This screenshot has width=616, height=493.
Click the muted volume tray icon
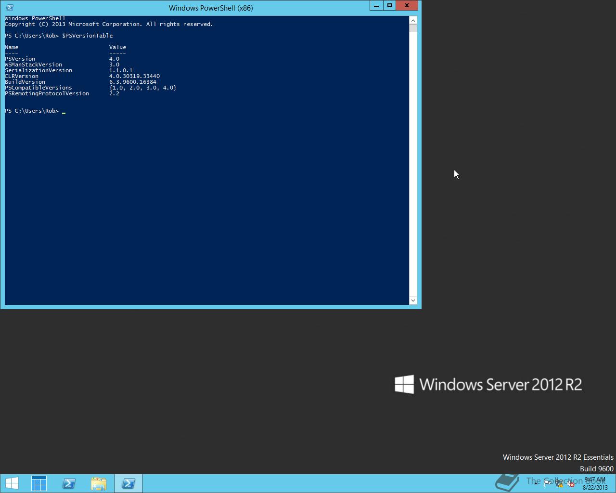point(571,483)
